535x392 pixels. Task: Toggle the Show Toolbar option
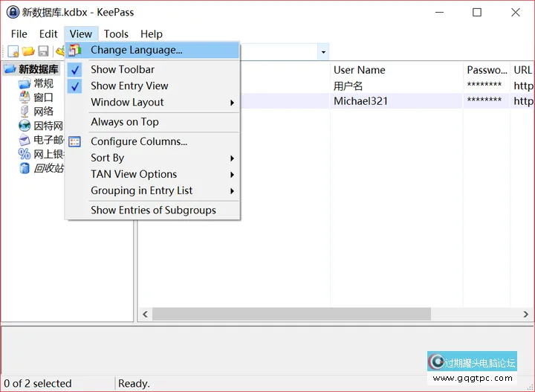[123, 69]
